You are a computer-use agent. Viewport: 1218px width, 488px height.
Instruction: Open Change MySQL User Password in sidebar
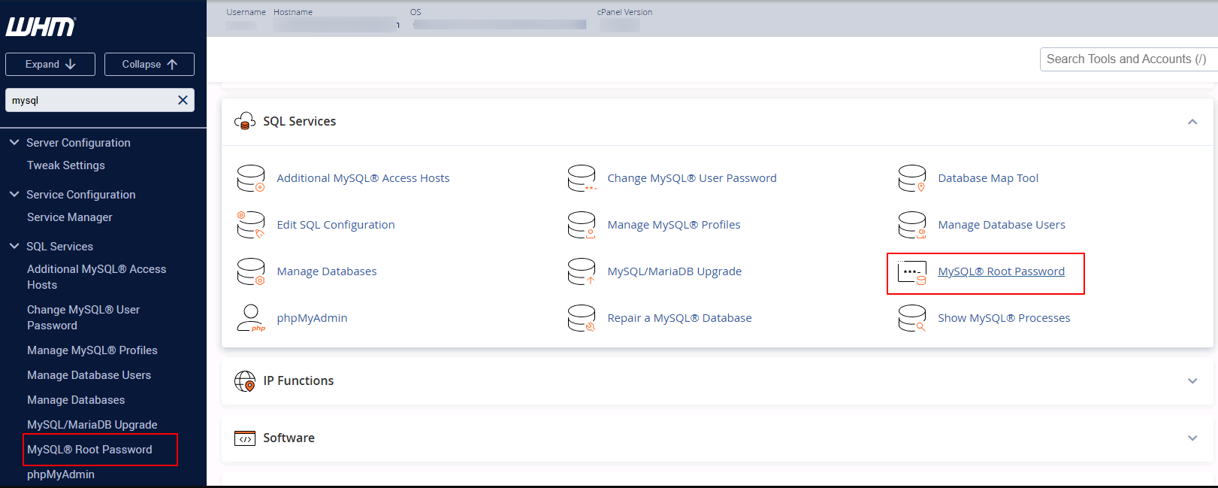point(83,317)
